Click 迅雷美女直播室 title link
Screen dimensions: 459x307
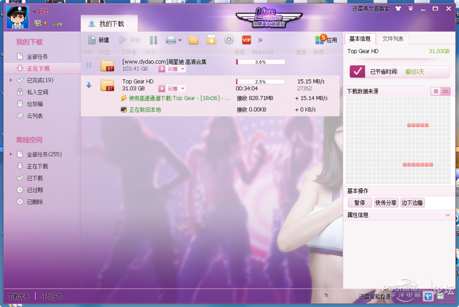[370, 8]
